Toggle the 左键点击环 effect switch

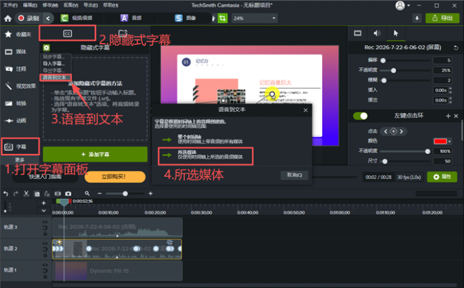[x=360, y=116]
